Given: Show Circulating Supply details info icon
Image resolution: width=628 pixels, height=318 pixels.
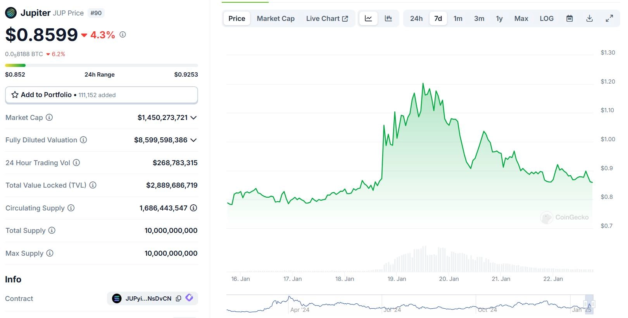Looking at the screenshot, I should 193,208.
